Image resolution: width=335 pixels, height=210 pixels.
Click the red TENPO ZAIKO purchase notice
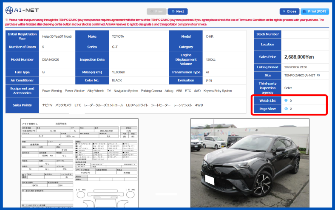[165, 22]
